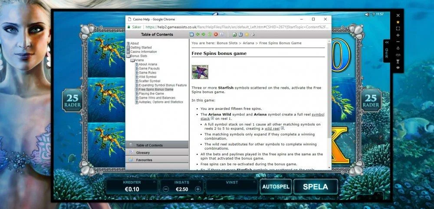Open the Game Rules topic
This screenshot has height=209, width=434.
[148, 73]
